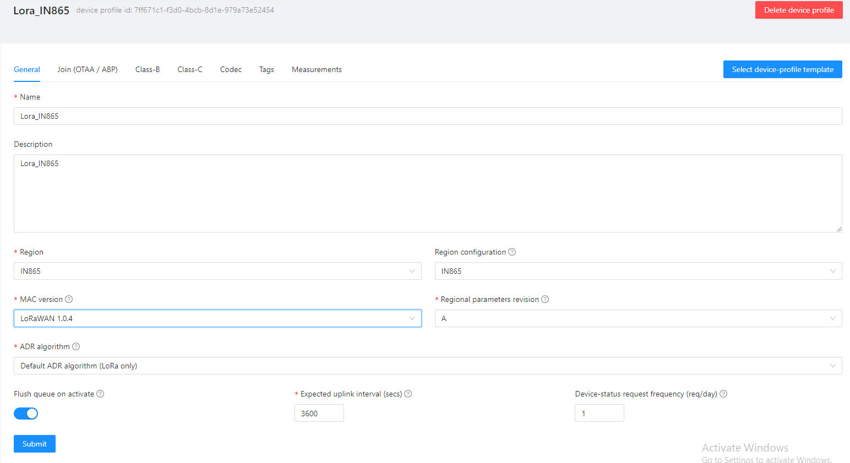Screen dimensions: 850x463
Task: Click the Description resize handle corner
Action: coord(839,229)
